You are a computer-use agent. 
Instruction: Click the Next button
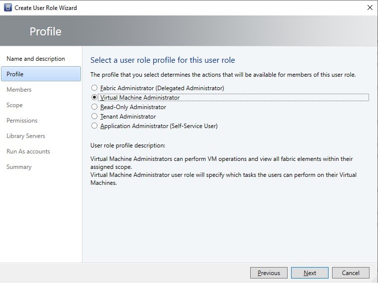coord(310,273)
